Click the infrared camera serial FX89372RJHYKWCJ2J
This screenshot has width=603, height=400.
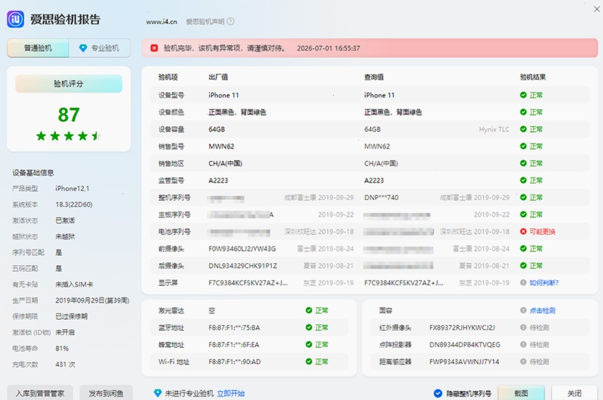click(462, 328)
